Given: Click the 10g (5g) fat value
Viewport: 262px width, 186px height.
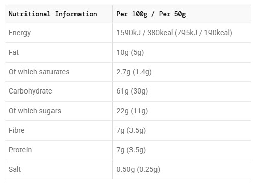Looking at the screenshot, I should click(130, 52).
